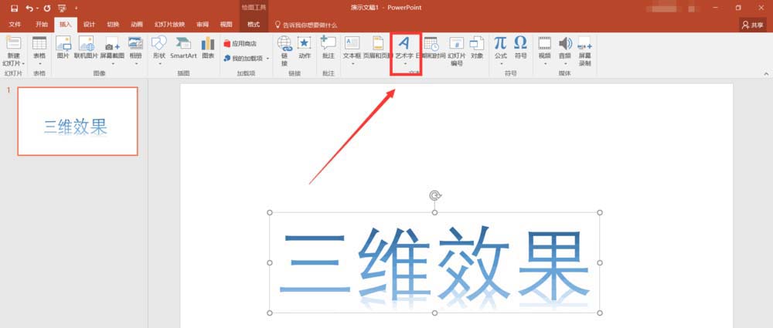773x328 pixels.
Task: Insert an equation (公式) pi icon
Action: coord(500,42)
